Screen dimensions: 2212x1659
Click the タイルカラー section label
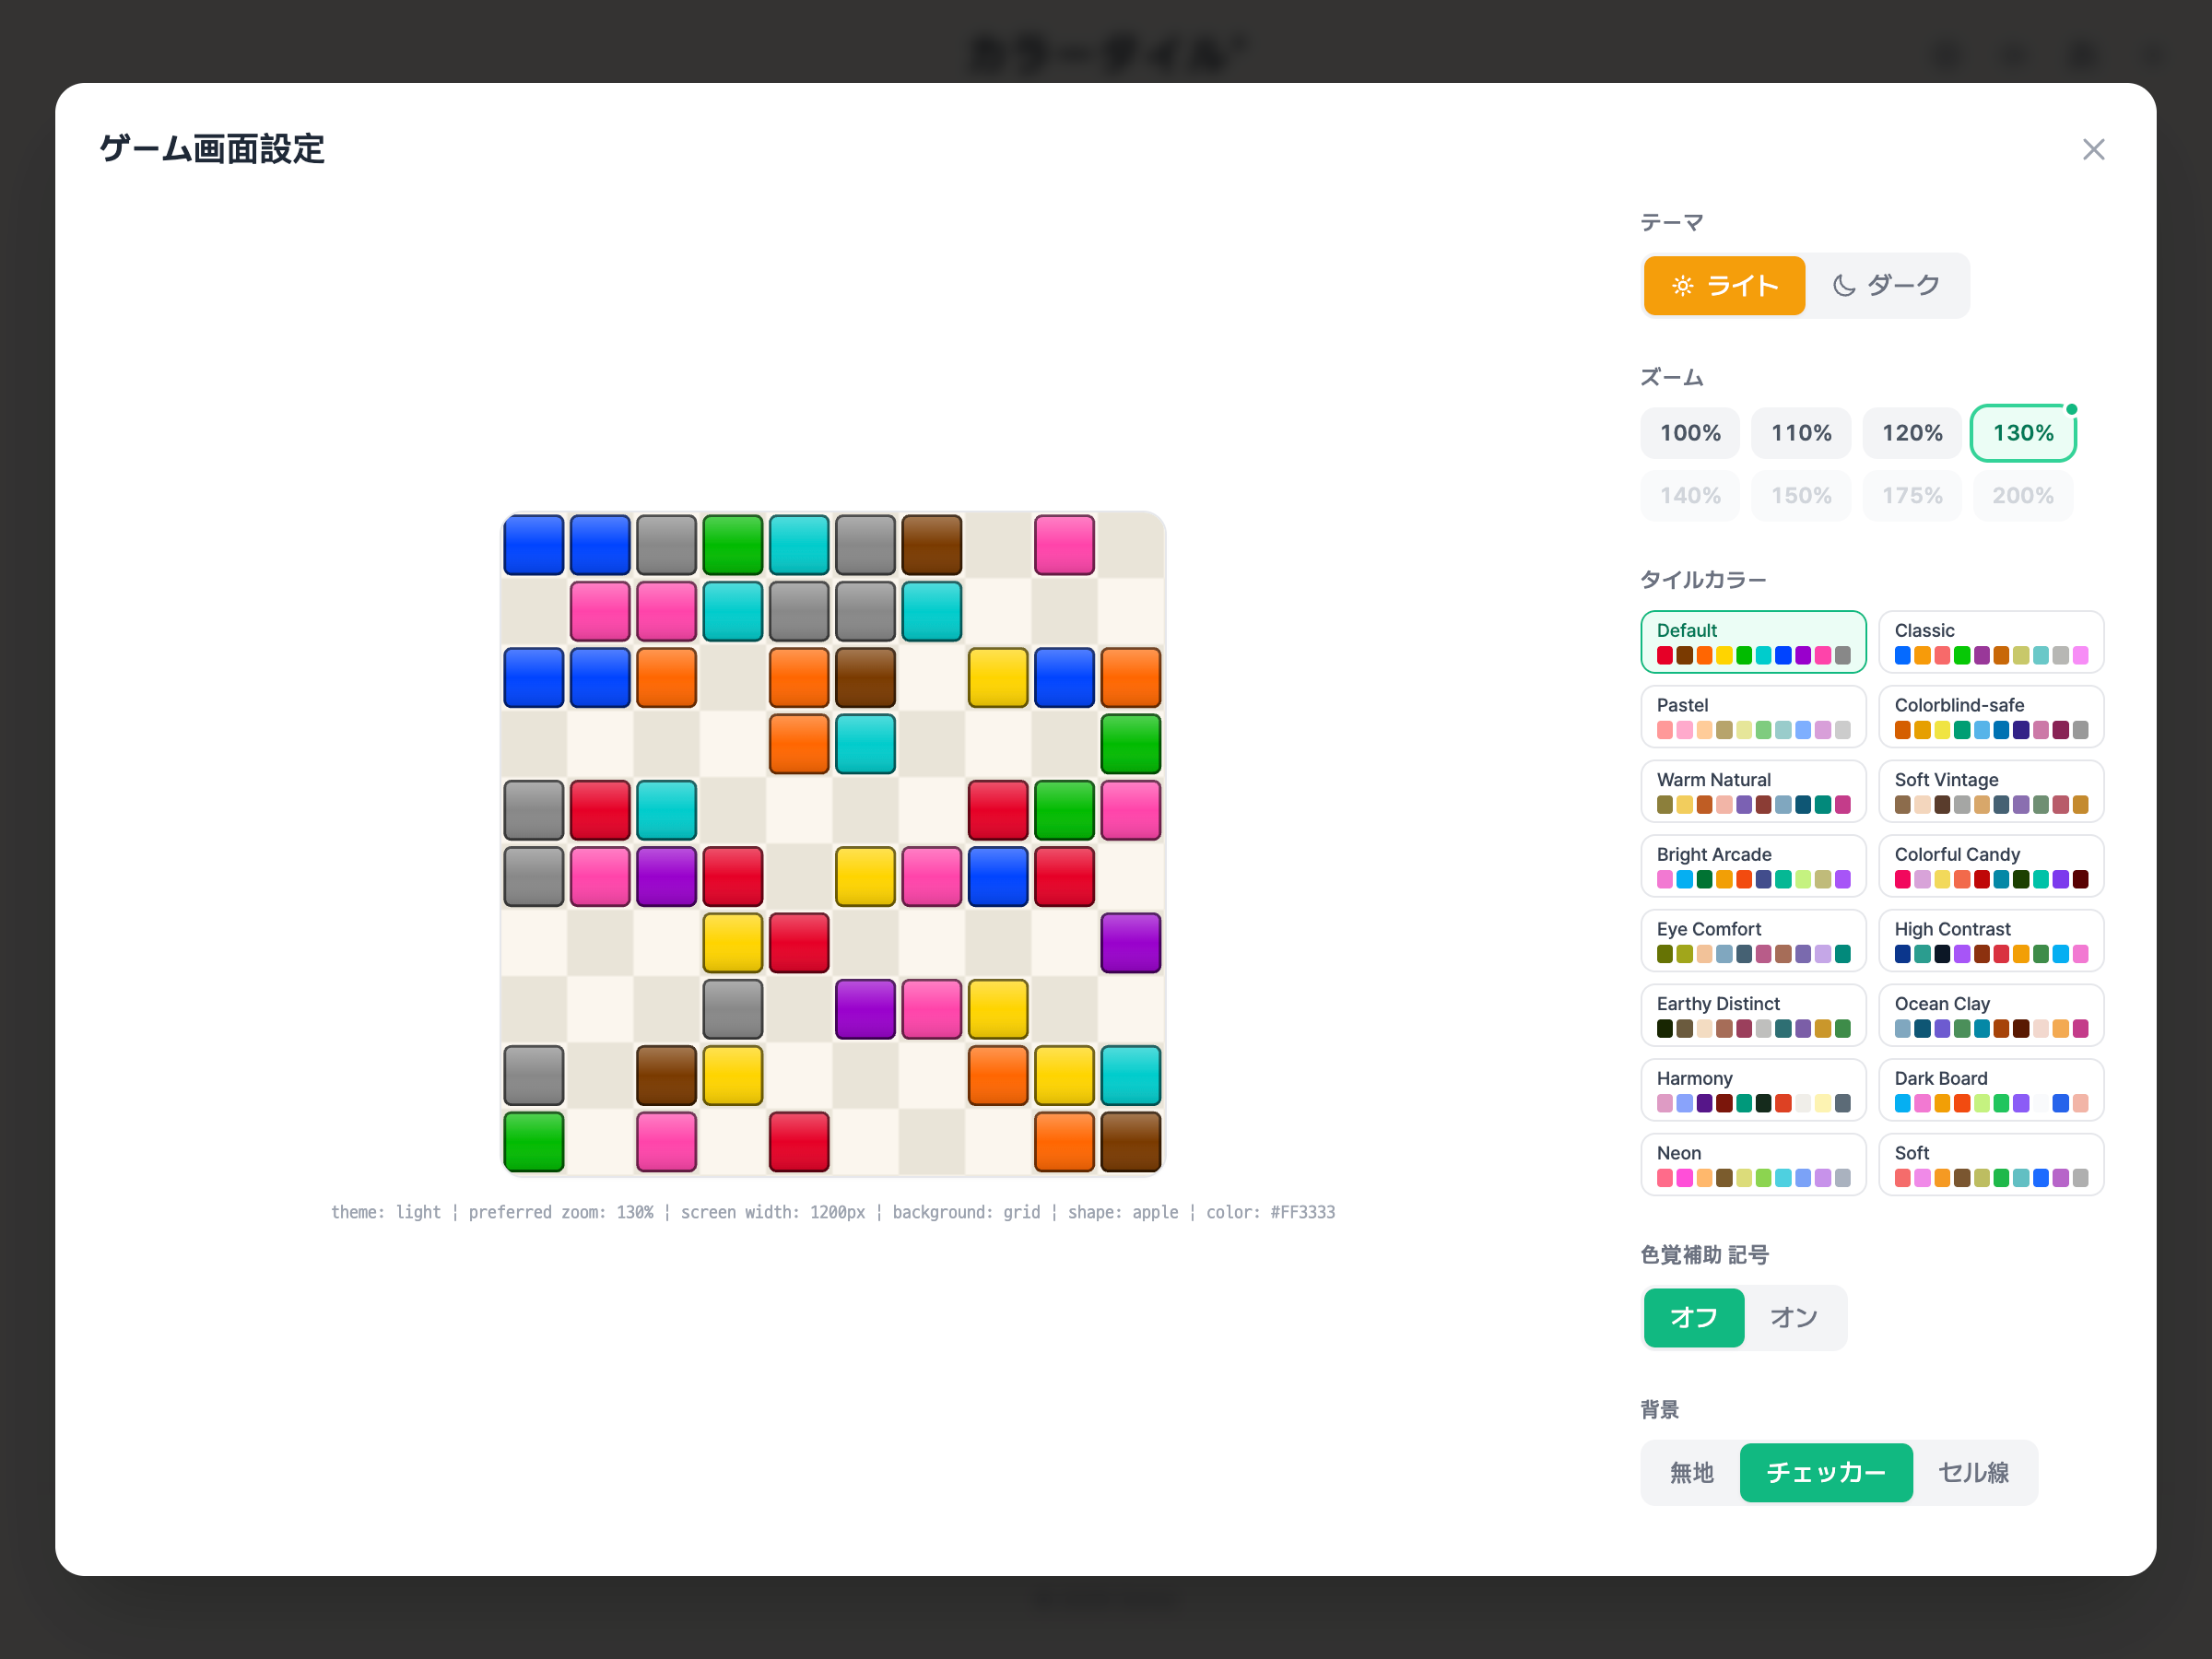[x=1703, y=580]
